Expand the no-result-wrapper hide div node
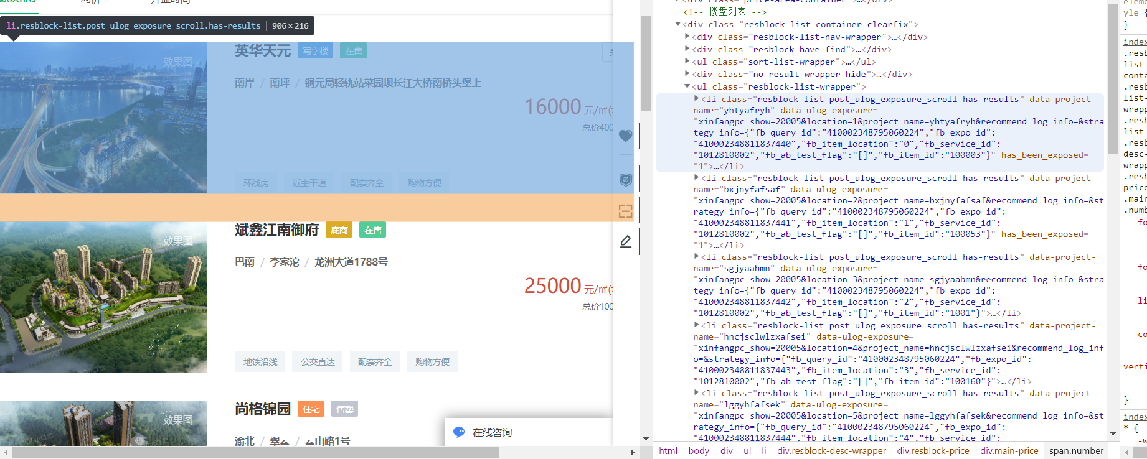 687,74
